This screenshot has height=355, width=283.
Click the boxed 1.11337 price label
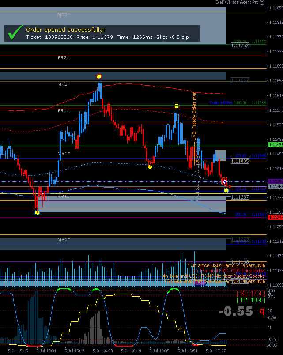tap(240, 197)
